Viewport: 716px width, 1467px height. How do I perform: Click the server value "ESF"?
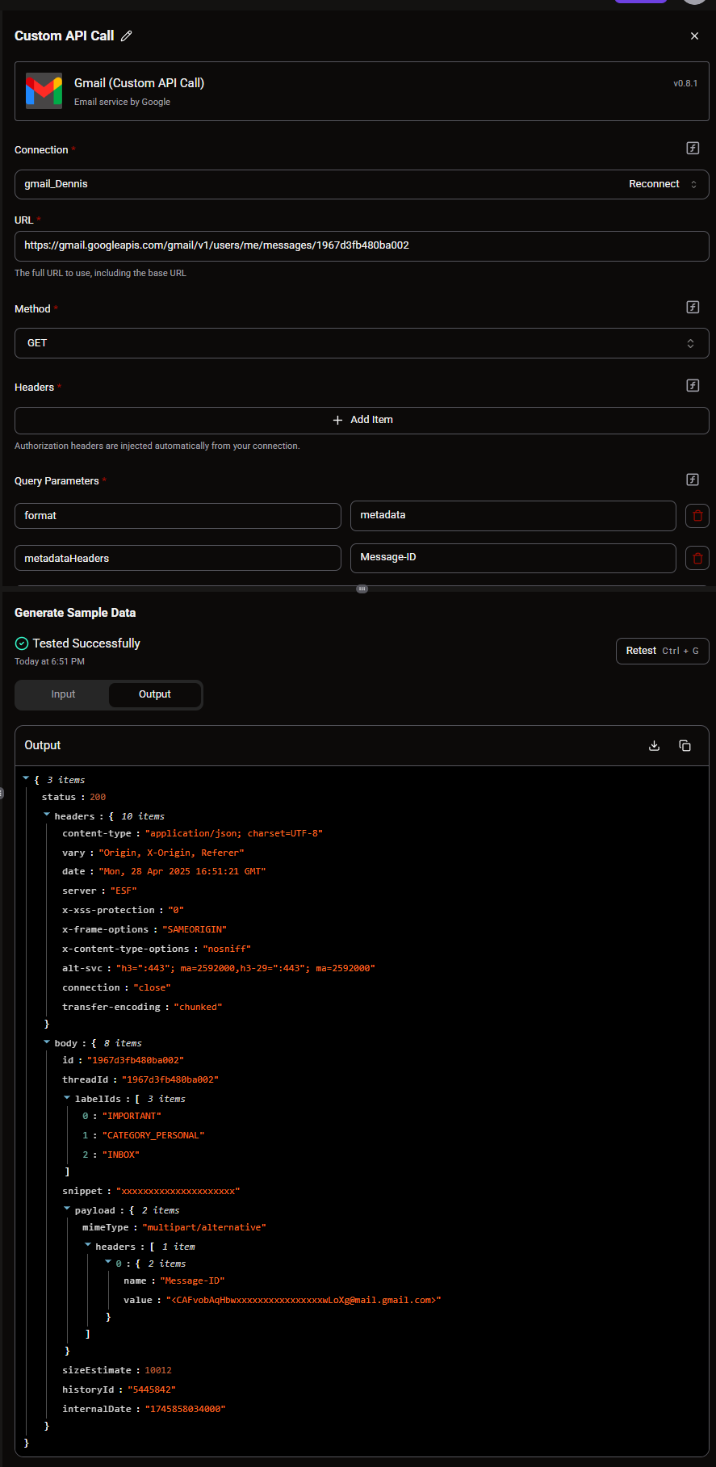pyautogui.click(x=124, y=891)
